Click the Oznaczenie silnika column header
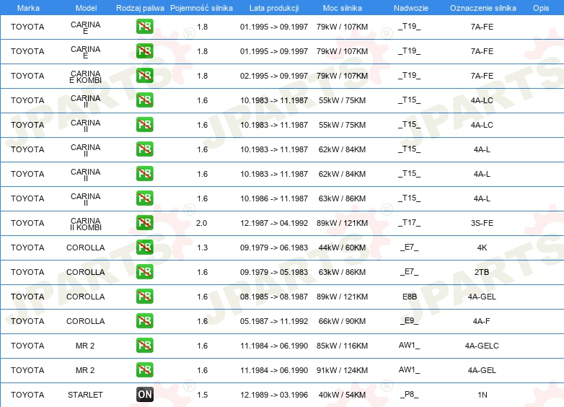The width and height of the screenshot is (564, 407). click(x=483, y=8)
